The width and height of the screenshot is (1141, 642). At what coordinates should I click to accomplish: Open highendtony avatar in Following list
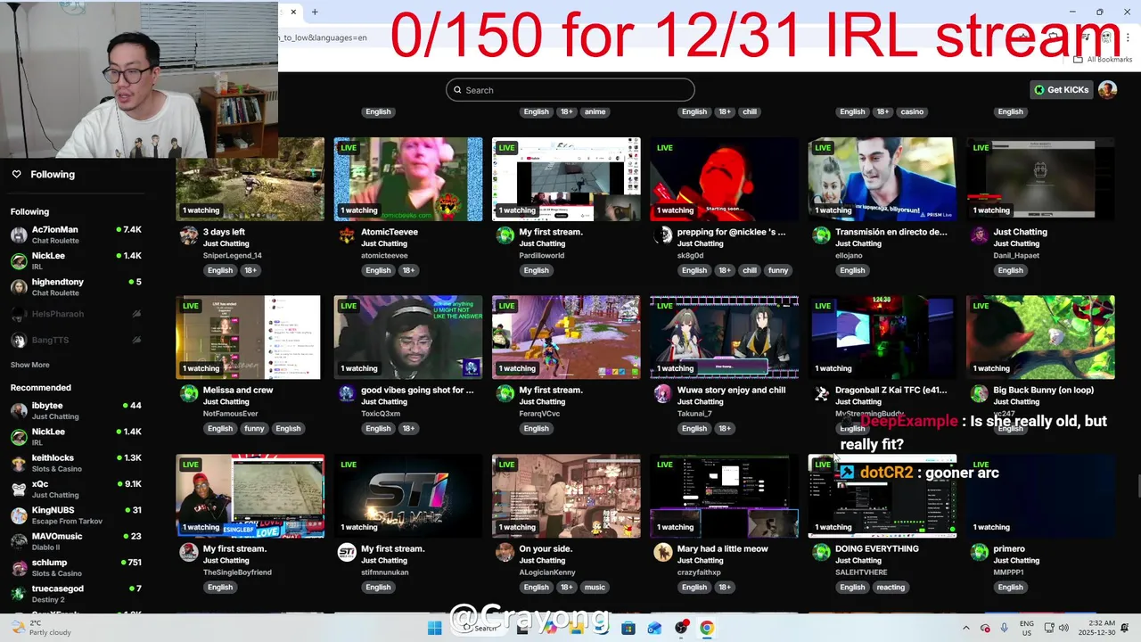coord(19,287)
